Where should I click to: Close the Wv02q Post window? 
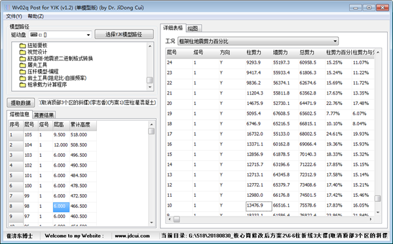point(383,7)
